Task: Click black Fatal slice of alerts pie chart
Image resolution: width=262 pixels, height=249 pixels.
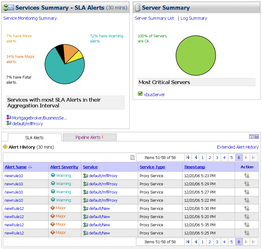Action: pos(60,52)
